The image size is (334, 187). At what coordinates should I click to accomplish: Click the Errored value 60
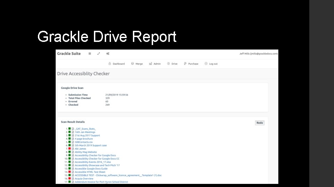pos(107,101)
